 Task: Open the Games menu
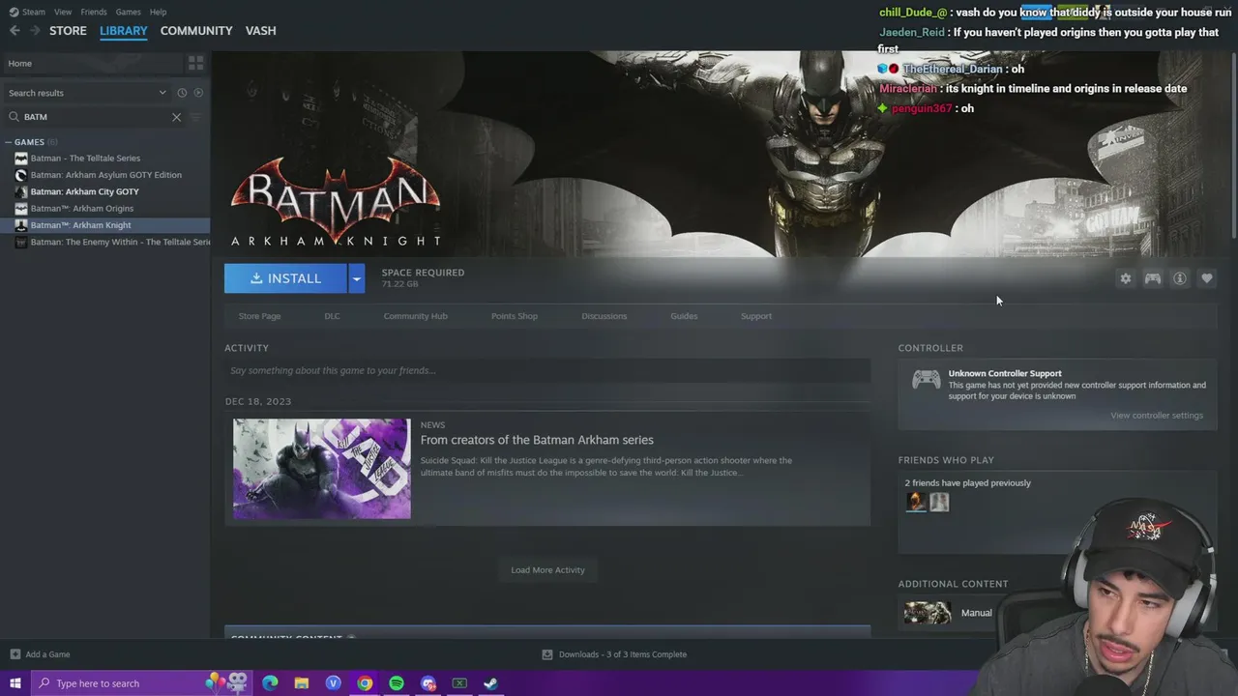128,12
